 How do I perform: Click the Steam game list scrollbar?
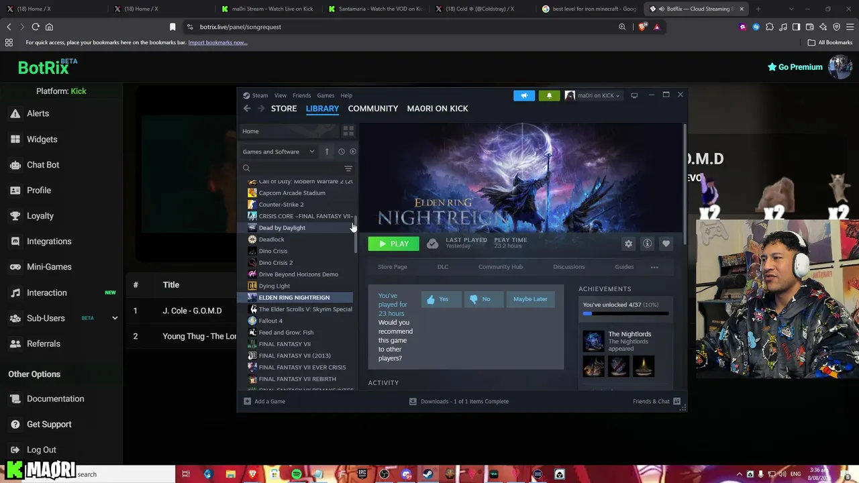(x=356, y=234)
